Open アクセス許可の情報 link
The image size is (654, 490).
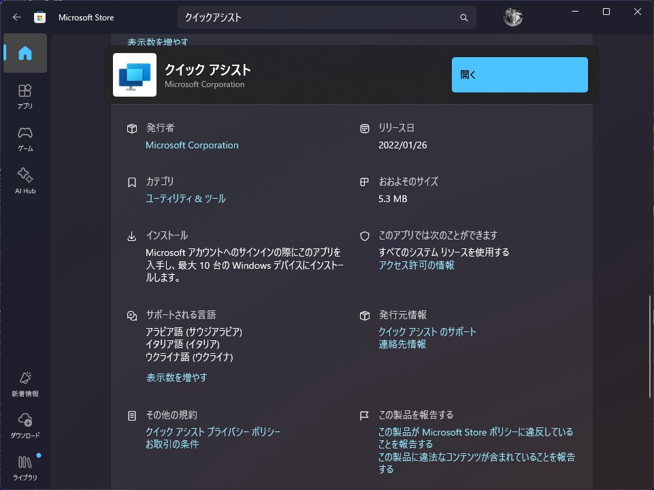416,265
